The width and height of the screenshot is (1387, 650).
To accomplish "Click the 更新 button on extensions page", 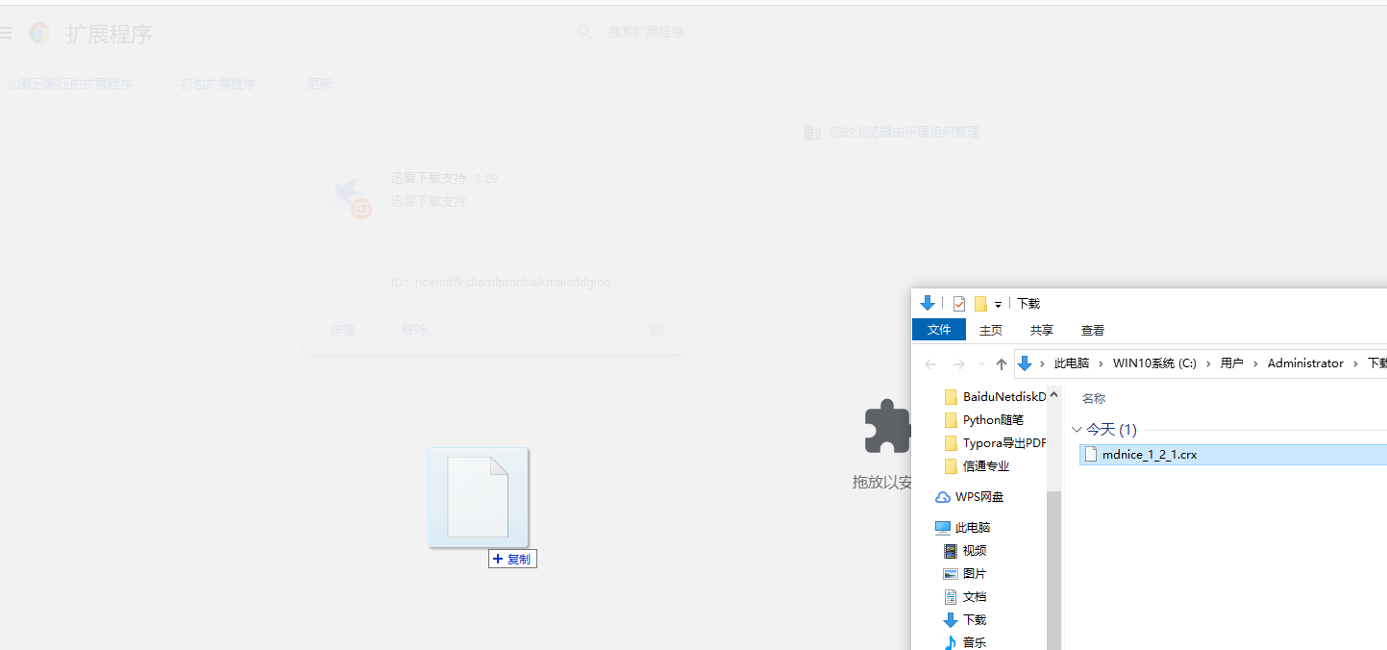I will 319,84.
